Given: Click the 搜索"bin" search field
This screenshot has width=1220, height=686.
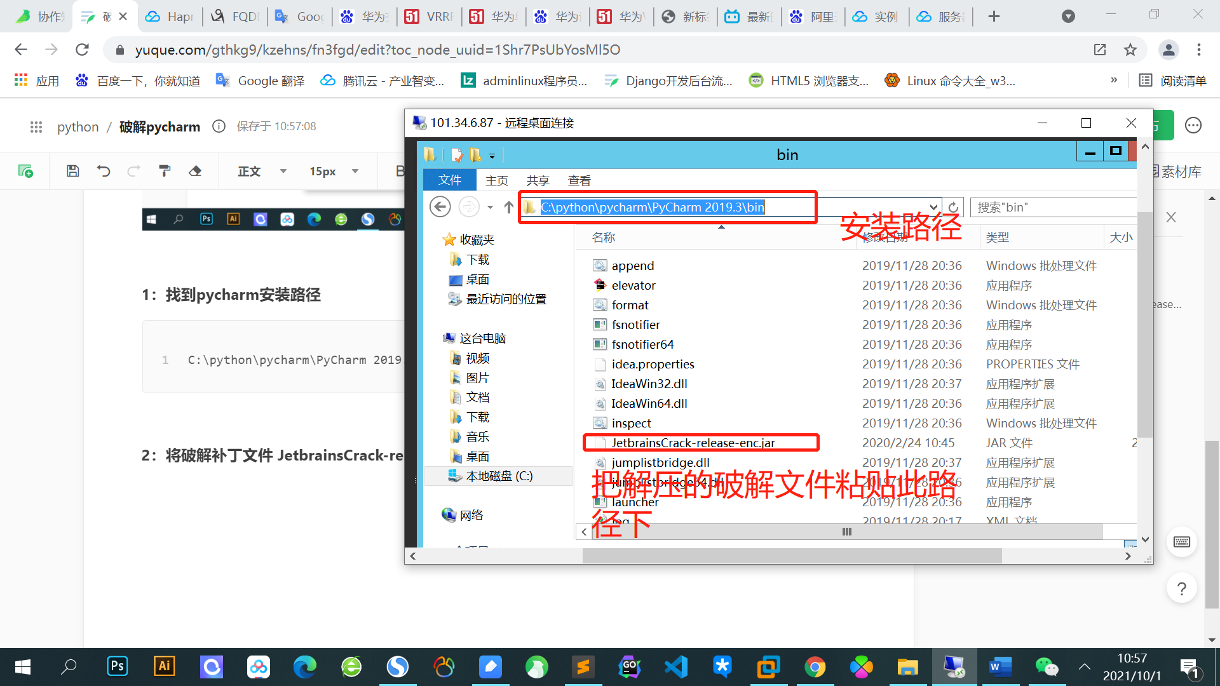Looking at the screenshot, I should tap(1054, 207).
